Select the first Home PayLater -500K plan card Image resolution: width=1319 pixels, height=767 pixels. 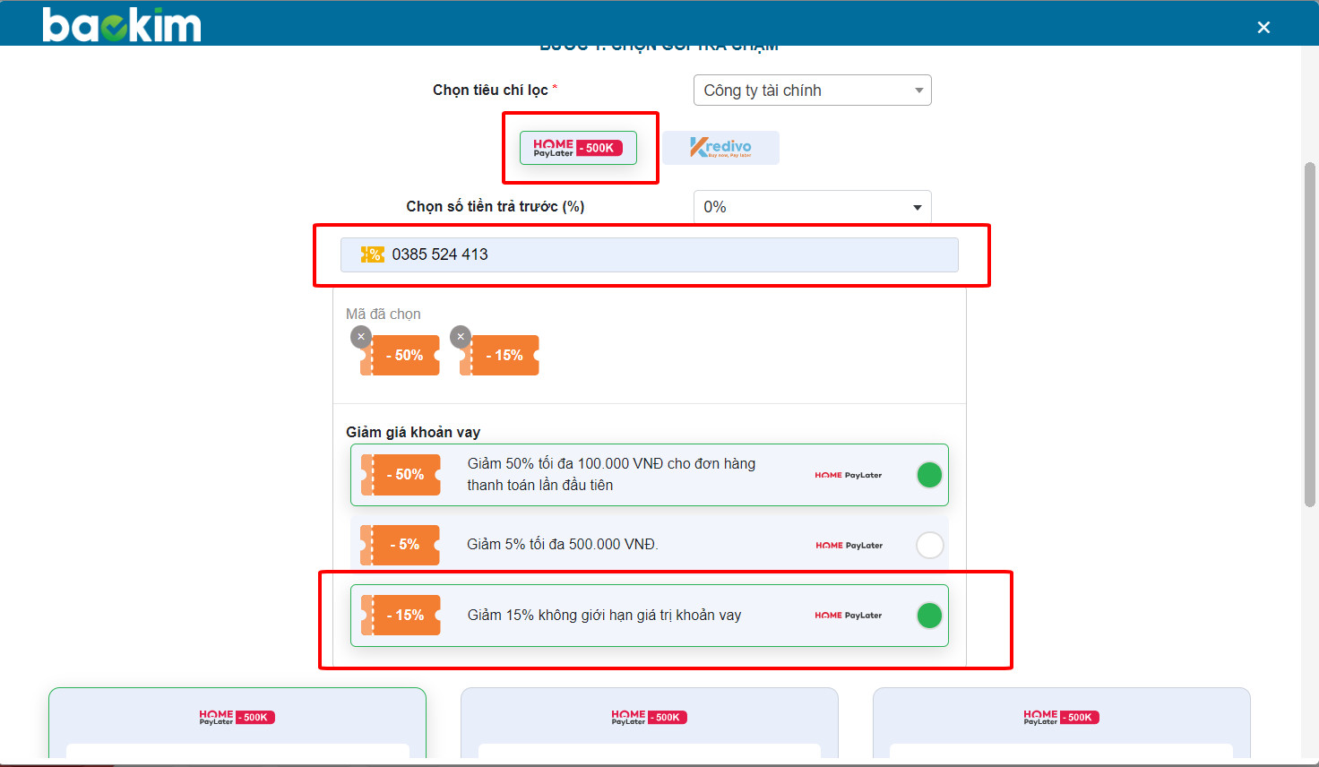coord(237,723)
